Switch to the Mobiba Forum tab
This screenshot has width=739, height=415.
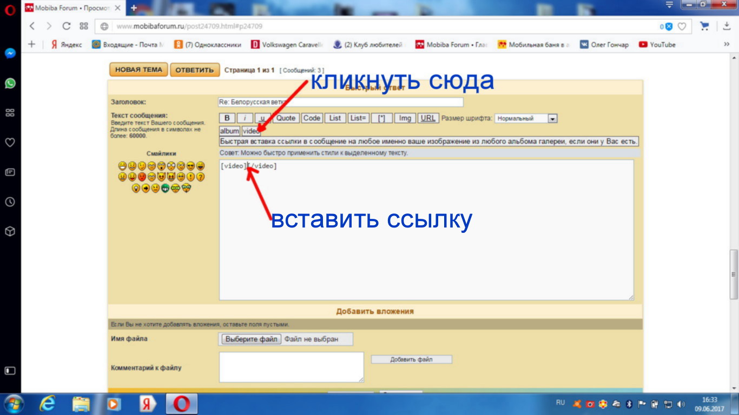(72, 8)
